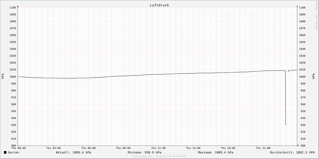Click the 1080 label on right y-axis
The height and width of the screenshot is (159, 319).
(302, 21)
